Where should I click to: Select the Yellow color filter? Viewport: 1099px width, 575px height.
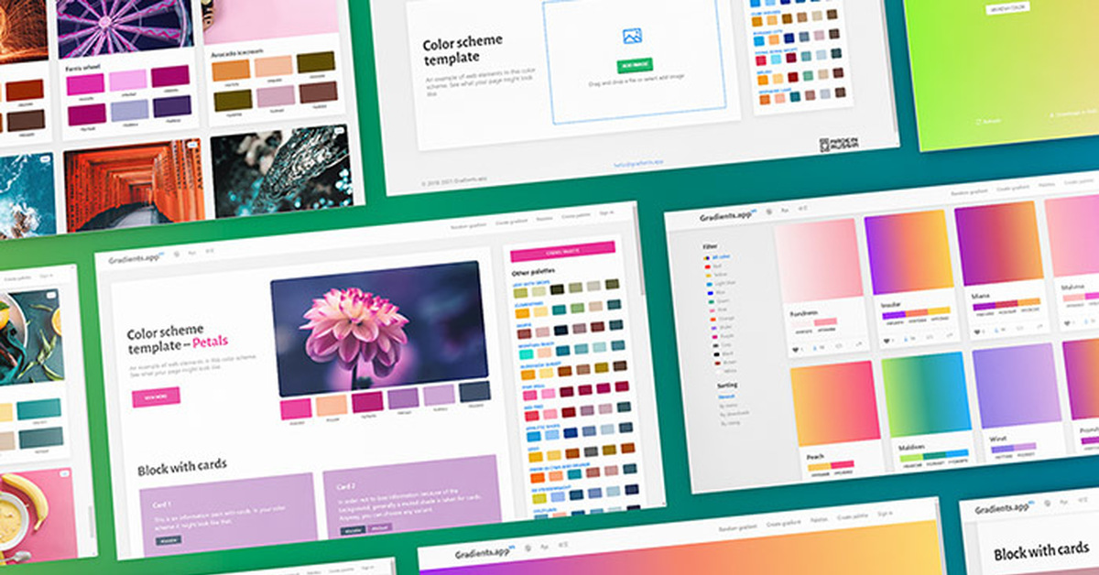point(717,275)
